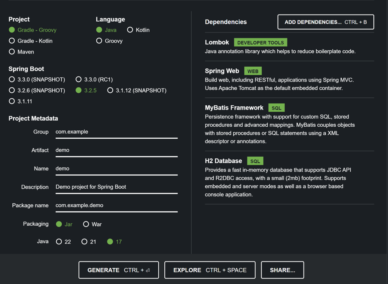Select Spring Boot 3.3.0 (SNAPSHOT)
Viewport: 388px width, 284px height.
[x=37, y=80]
